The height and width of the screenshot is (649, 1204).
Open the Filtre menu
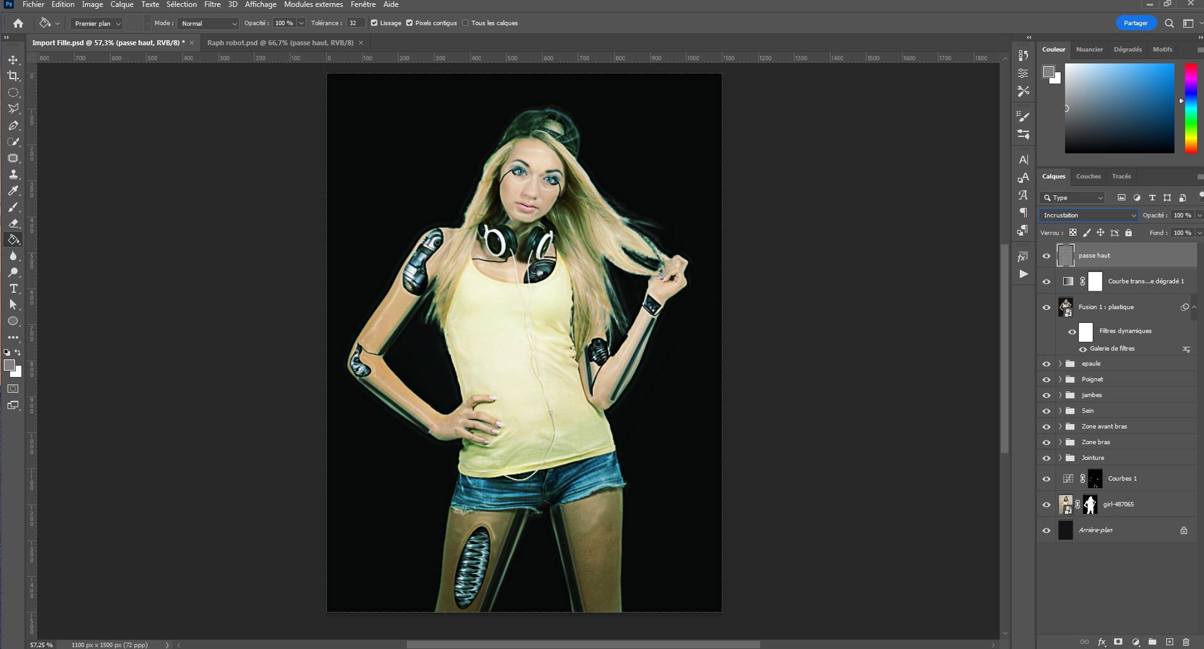coord(212,4)
